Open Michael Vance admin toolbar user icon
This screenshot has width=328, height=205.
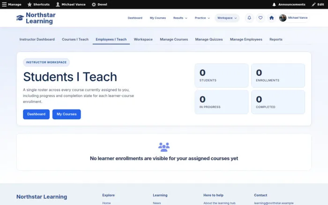(58, 4)
